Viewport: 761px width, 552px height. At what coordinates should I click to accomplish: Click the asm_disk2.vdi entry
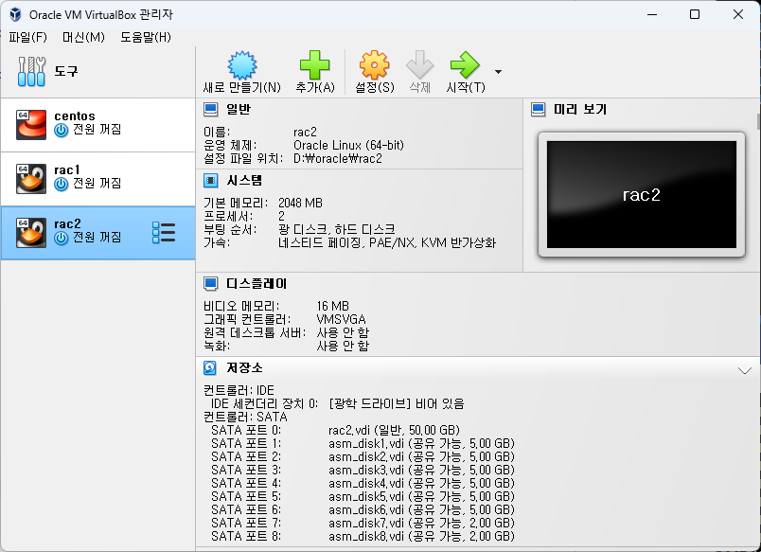[421, 456]
